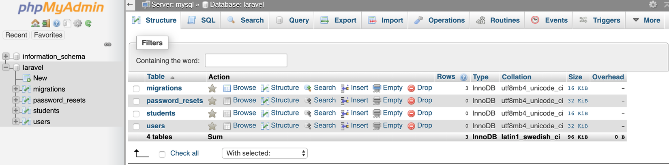The width and height of the screenshot is (669, 165).
Task: Tick the Check all checkbox
Action: [x=162, y=154]
